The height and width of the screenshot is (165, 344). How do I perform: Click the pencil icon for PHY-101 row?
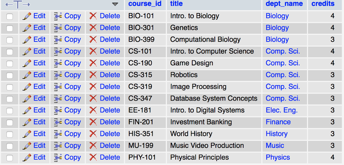(x=27, y=157)
